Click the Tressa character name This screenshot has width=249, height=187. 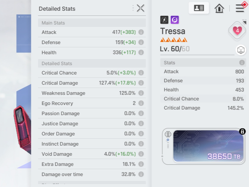[173, 31]
